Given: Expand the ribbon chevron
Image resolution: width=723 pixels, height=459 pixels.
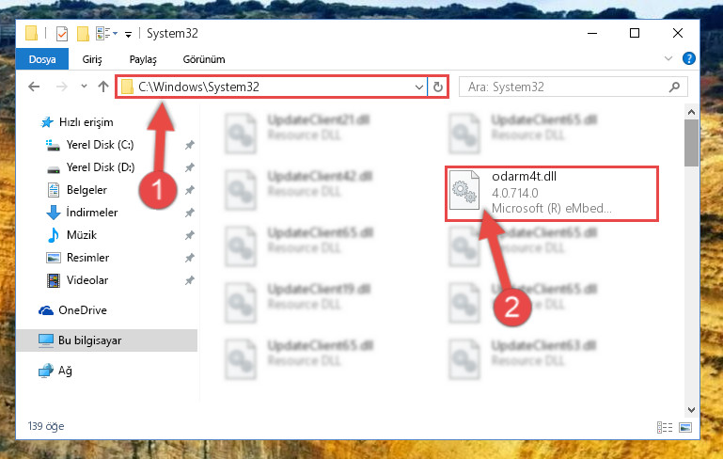Looking at the screenshot, I should pos(668,58).
